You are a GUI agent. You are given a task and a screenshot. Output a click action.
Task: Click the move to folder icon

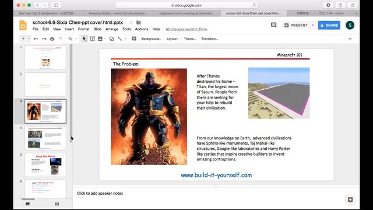tap(139, 22)
